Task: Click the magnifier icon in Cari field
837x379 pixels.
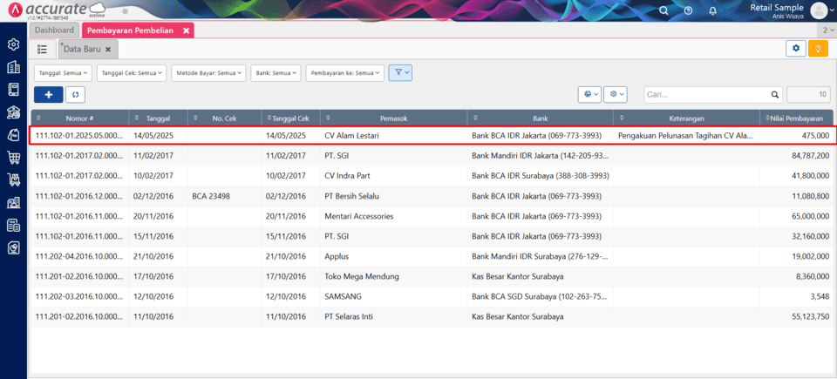Action: (x=774, y=94)
